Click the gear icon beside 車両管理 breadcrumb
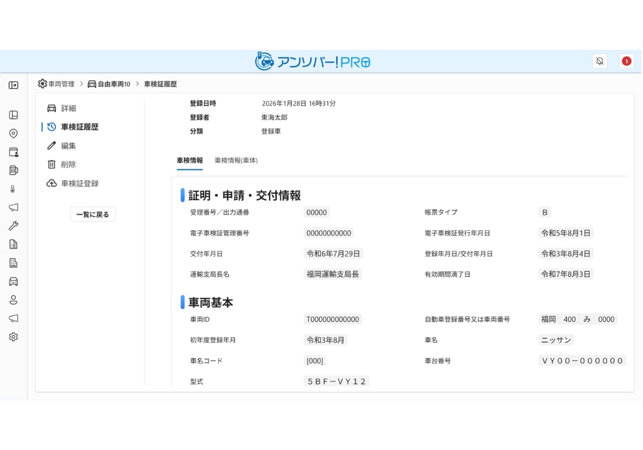The width and height of the screenshot is (643, 450). [42, 83]
